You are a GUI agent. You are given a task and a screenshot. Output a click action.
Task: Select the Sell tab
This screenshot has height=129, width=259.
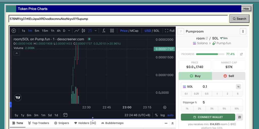coord(229,76)
